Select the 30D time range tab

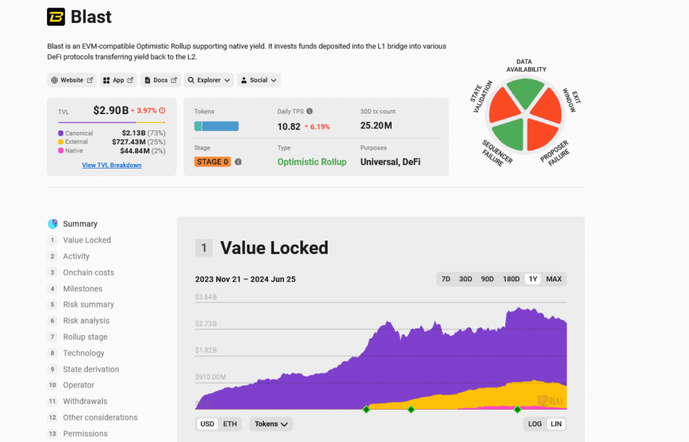[x=466, y=279]
